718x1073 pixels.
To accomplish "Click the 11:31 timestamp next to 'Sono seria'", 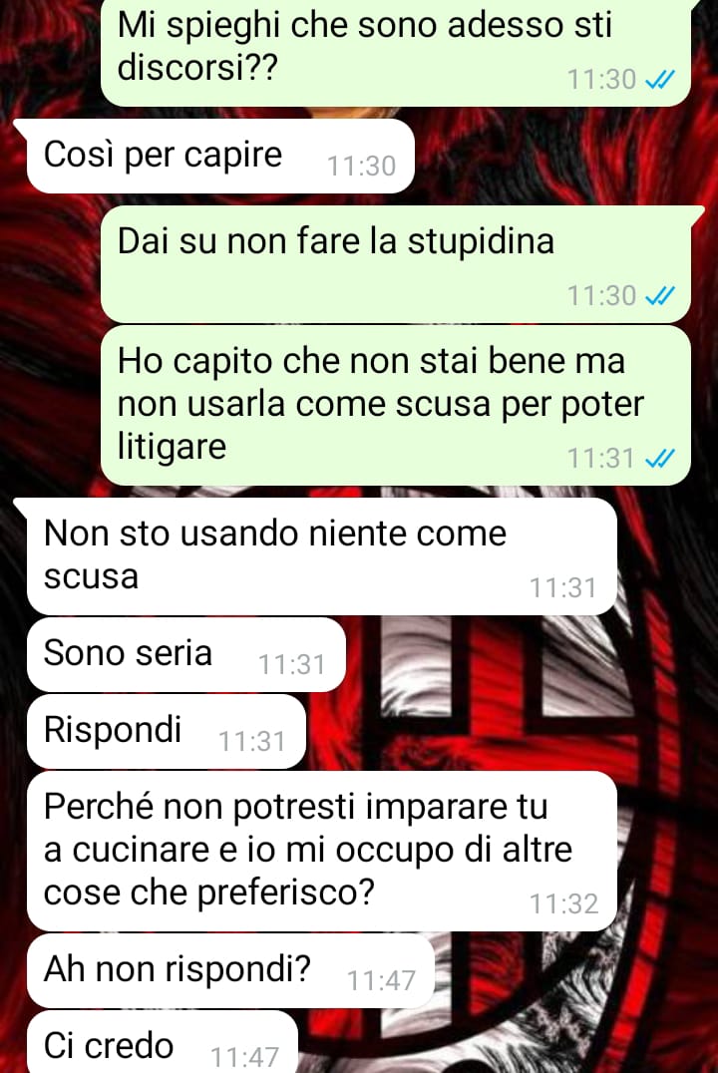I will [291, 664].
